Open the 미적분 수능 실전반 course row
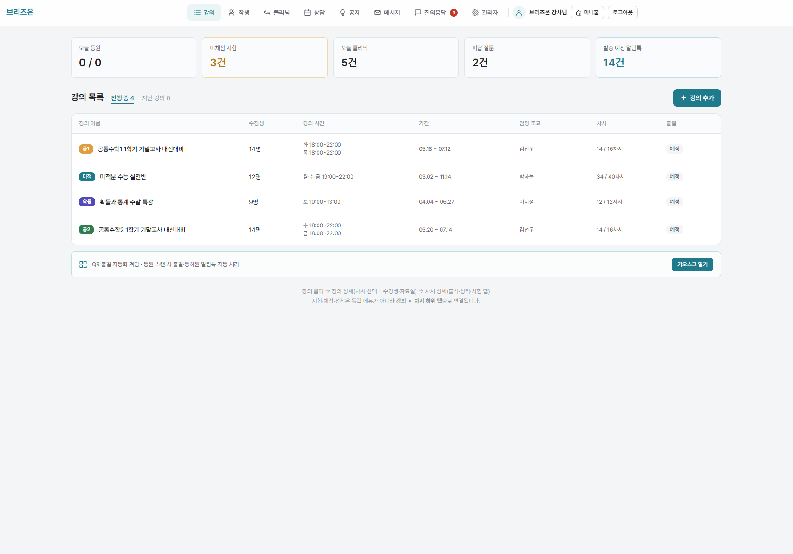This screenshot has width=793, height=554. point(396,177)
